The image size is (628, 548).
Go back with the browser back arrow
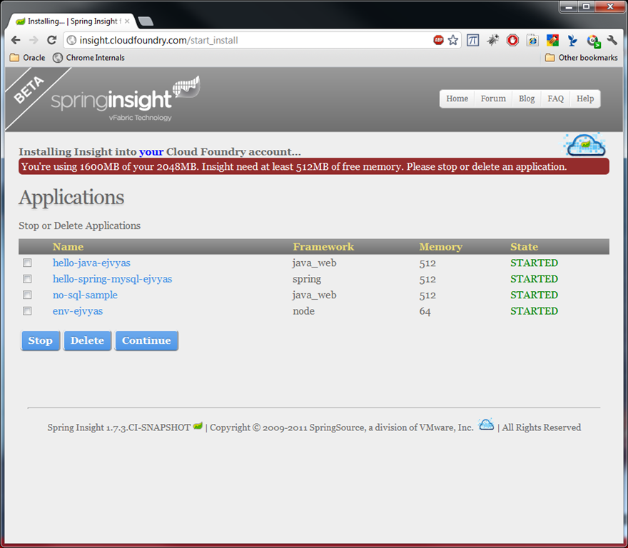tap(16, 40)
